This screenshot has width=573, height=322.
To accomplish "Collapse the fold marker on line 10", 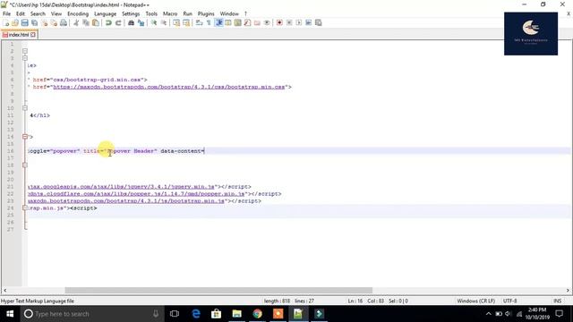I will (25, 108).
